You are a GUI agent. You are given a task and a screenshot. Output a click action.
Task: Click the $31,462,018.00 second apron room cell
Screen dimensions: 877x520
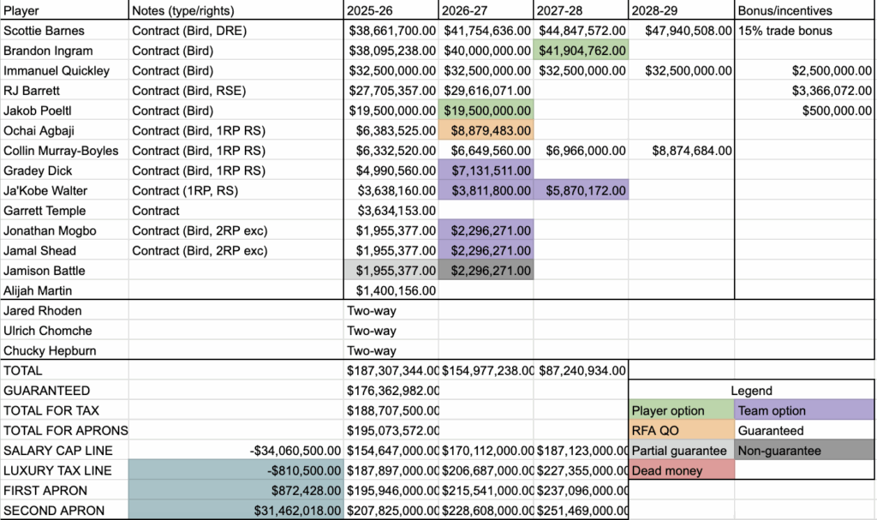[x=236, y=511]
